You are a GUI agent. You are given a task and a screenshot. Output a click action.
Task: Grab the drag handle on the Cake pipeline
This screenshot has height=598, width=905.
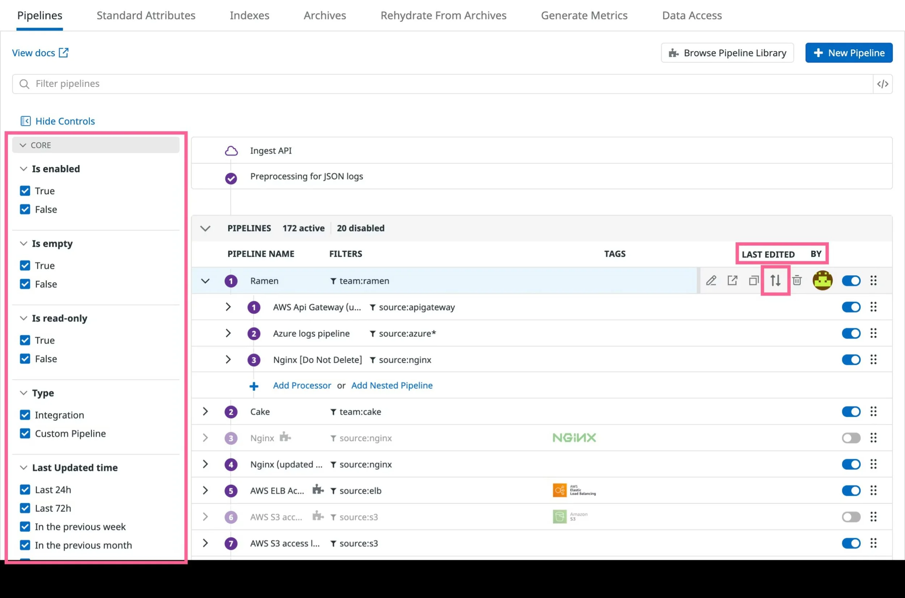point(874,411)
